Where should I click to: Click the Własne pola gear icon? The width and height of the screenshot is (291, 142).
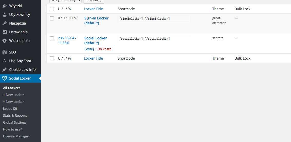(x=5, y=41)
